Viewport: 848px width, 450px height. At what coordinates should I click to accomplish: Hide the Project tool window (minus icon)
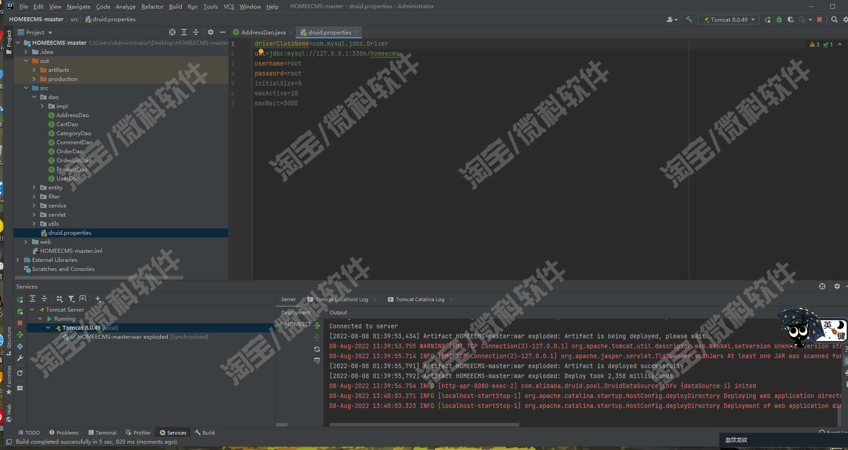point(223,32)
